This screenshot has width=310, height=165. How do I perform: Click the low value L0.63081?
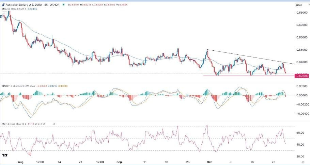(98, 5)
